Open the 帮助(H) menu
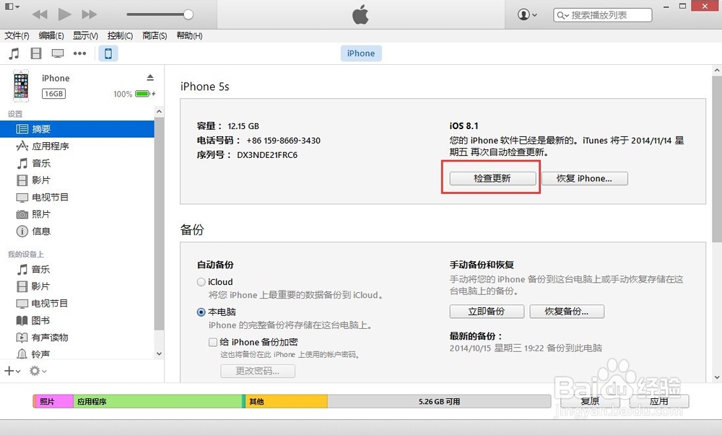This screenshot has width=722, height=435. click(x=189, y=36)
